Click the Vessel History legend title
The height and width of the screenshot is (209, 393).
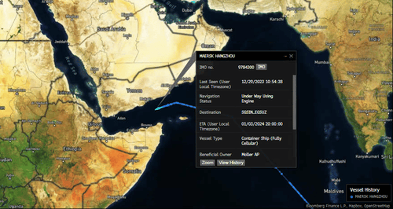pos(365,190)
